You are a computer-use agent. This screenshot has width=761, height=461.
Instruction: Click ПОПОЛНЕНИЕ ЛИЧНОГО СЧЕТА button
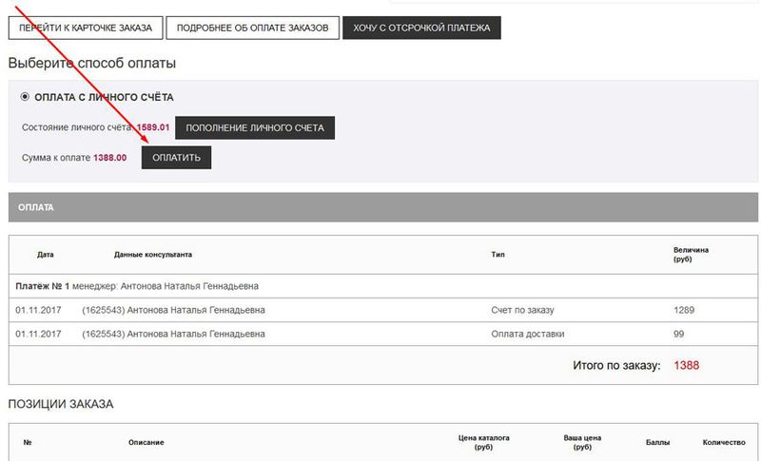pyautogui.click(x=255, y=128)
